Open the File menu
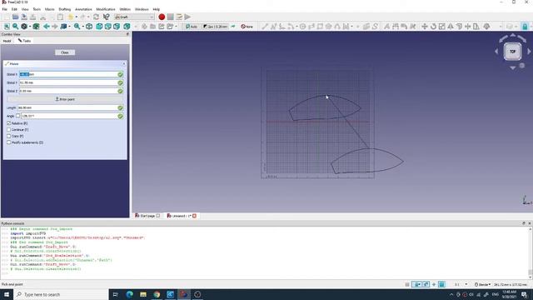The height and width of the screenshot is (300, 533). point(5,9)
